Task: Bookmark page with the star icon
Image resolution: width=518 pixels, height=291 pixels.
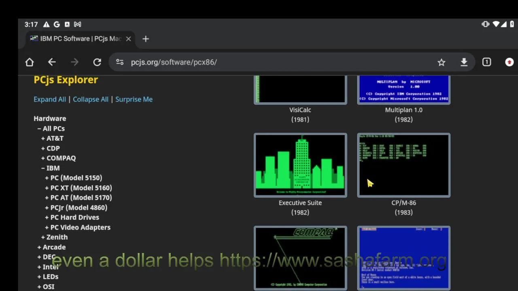Action: 442,62
